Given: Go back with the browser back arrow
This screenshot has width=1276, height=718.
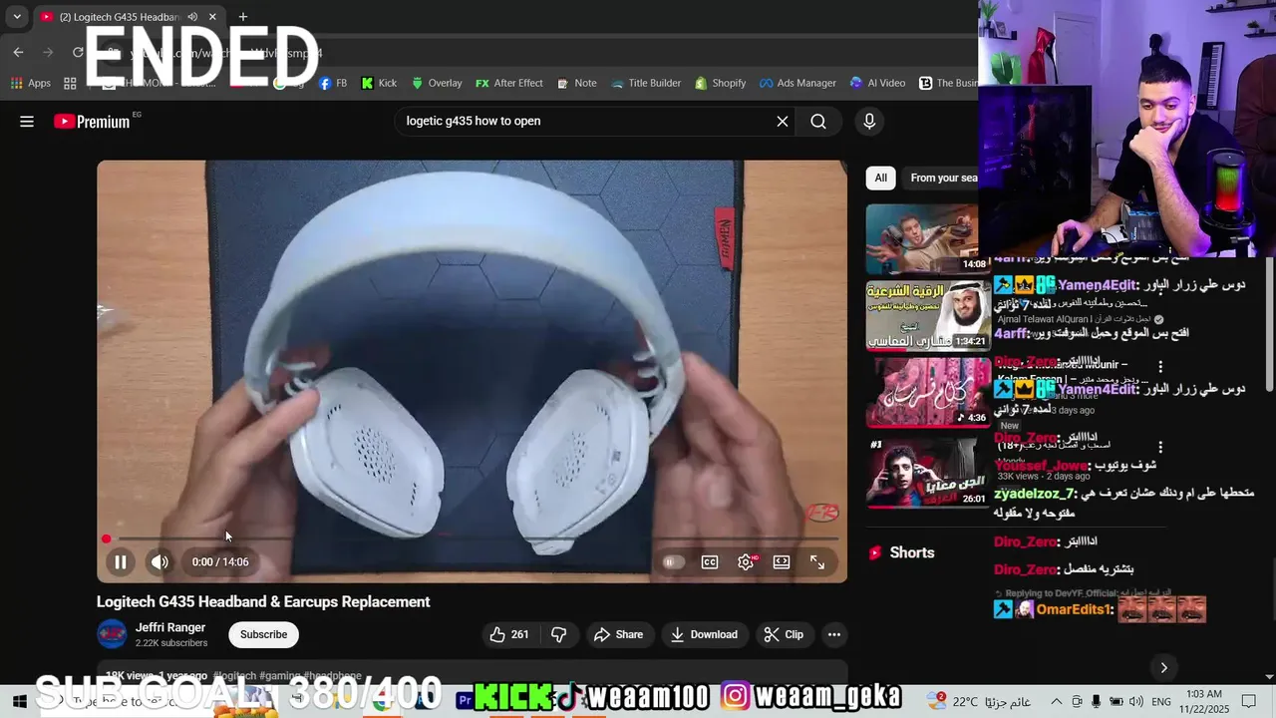Looking at the screenshot, I should 18,53.
